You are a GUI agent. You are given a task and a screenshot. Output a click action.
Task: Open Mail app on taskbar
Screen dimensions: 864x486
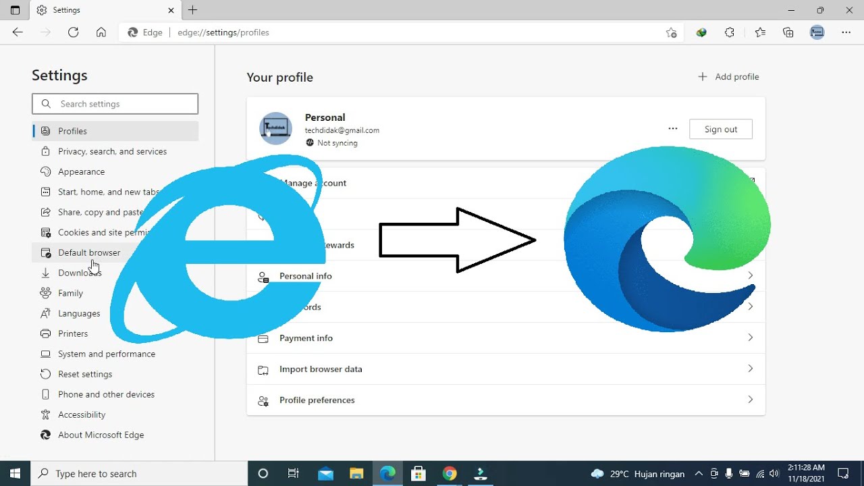point(325,473)
